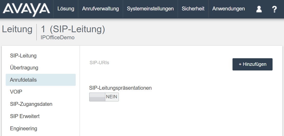
Task: Click the help question mark icon
Action: pyautogui.click(x=274, y=9)
